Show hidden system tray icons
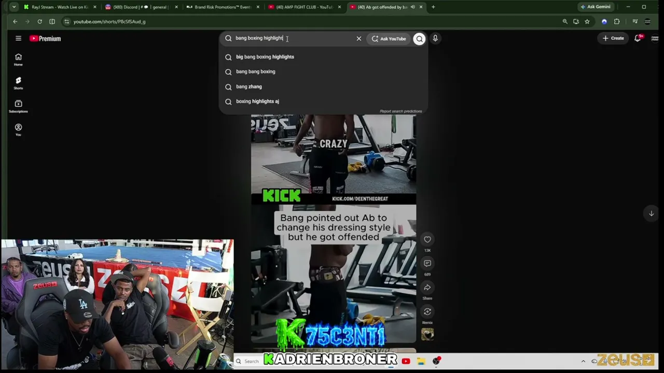 583,361
